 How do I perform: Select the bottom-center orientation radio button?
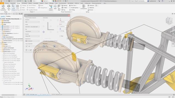[x=51, y=32]
